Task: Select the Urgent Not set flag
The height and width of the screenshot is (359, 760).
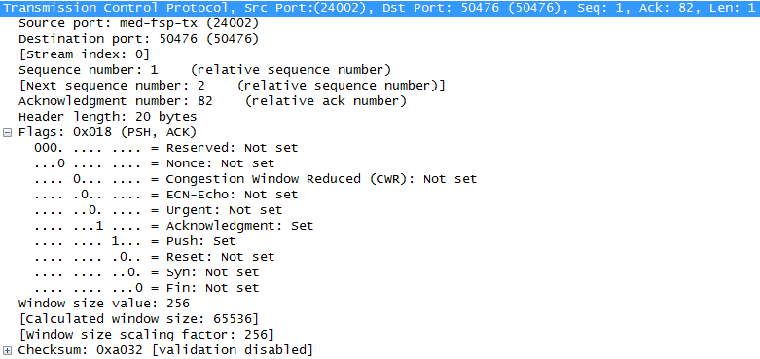Action: (x=158, y=210)
